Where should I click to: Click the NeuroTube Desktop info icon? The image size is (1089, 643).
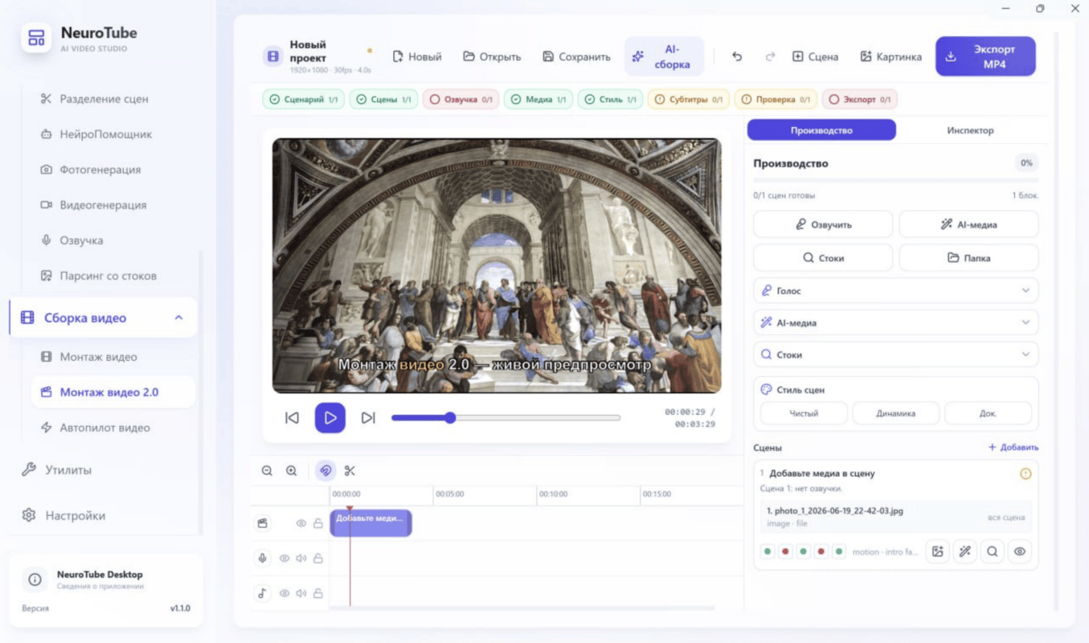click(35, 579)
